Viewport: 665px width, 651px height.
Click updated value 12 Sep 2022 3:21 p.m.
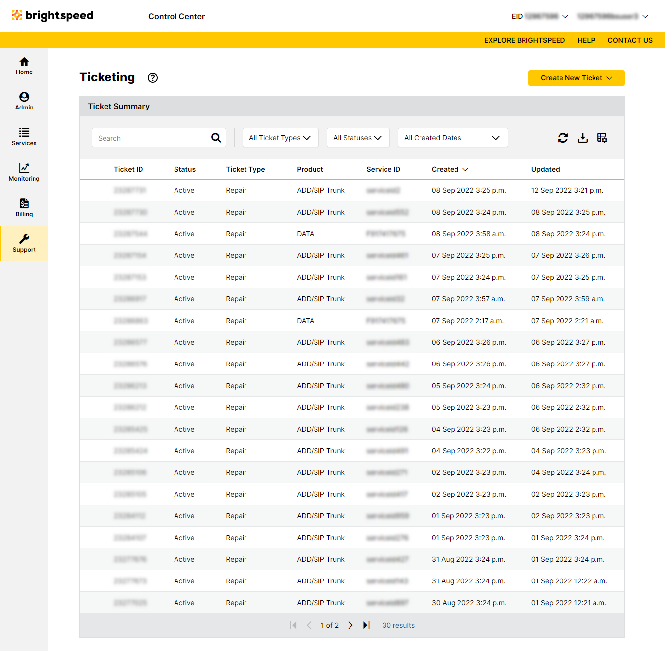click(x=567, y=190)
